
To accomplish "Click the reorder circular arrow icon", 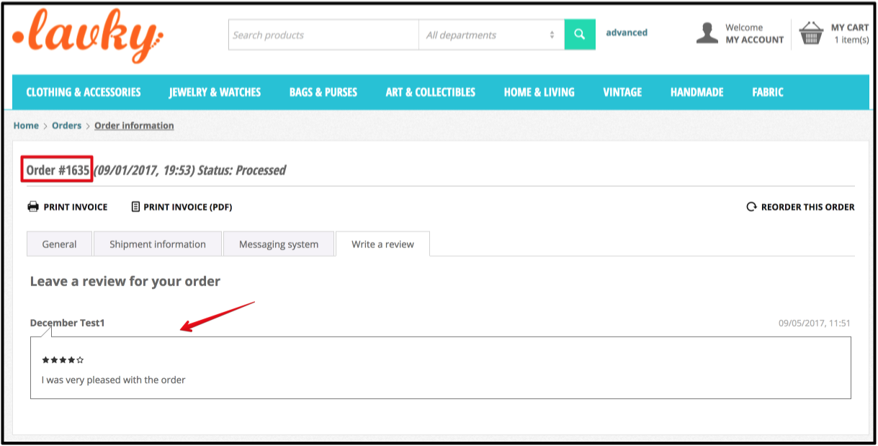I will point(751,207).
